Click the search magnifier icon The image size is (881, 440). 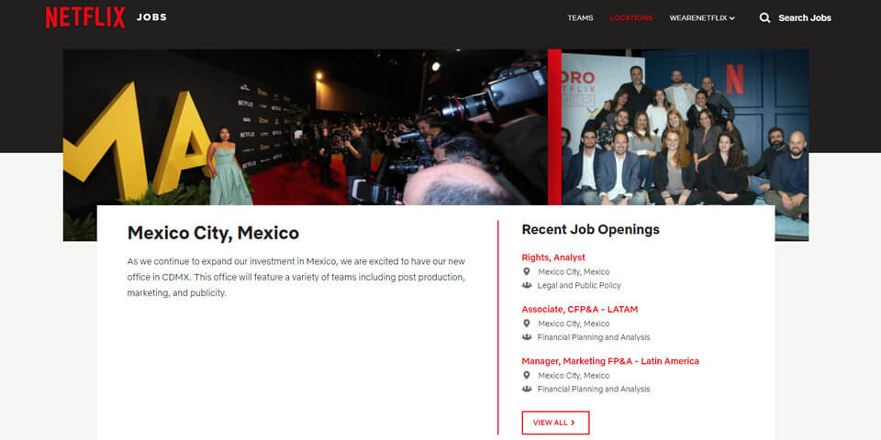[x=764, y=17]
